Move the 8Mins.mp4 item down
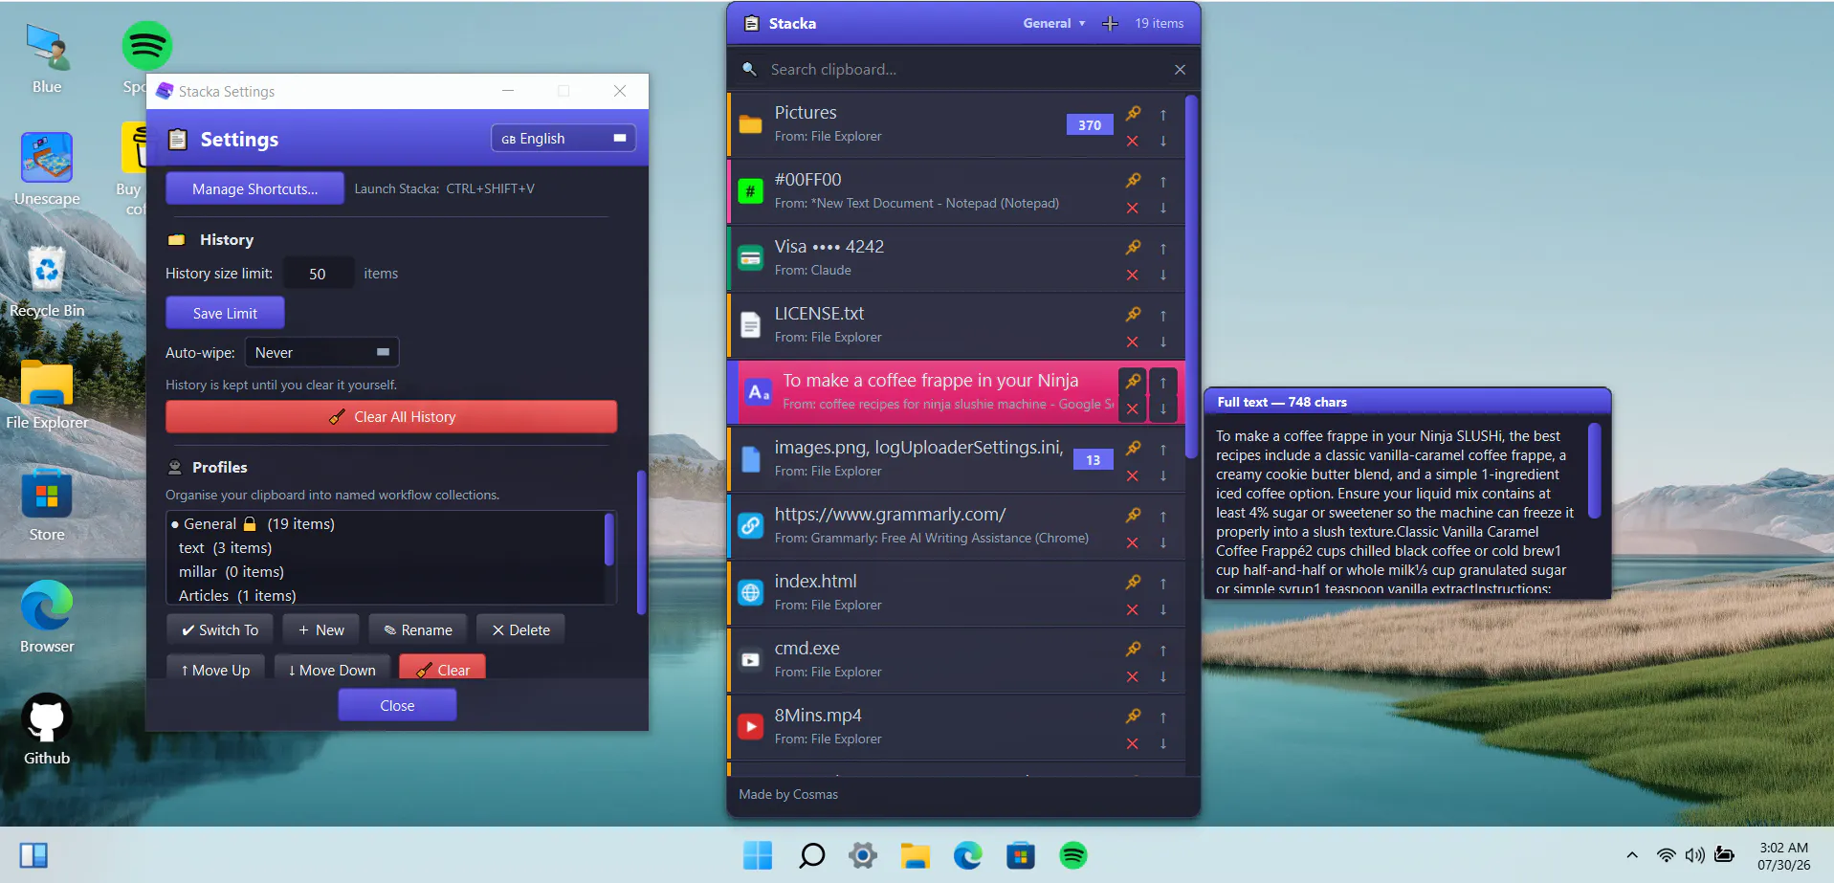 tap(1163, 743)
